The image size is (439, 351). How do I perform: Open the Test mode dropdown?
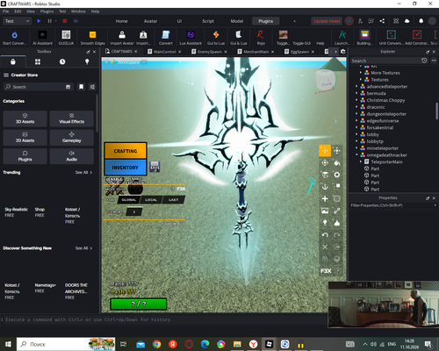point(17,21)
